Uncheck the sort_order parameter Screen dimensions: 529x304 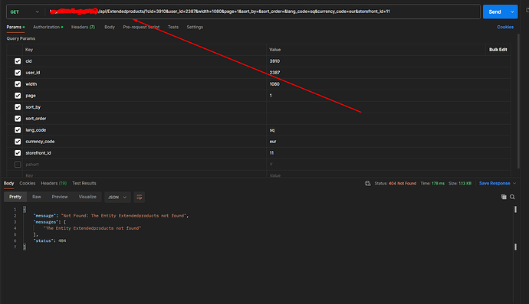tap(18, 118)
